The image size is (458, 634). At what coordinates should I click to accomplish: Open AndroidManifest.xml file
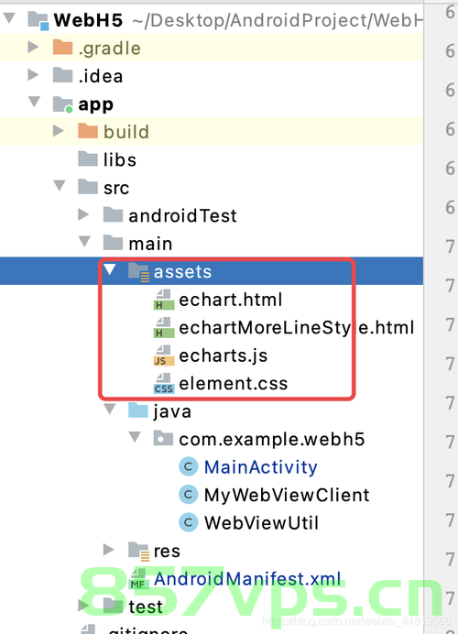pos(247,579)
